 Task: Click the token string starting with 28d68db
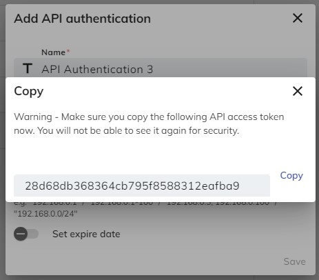coord(132,186)
